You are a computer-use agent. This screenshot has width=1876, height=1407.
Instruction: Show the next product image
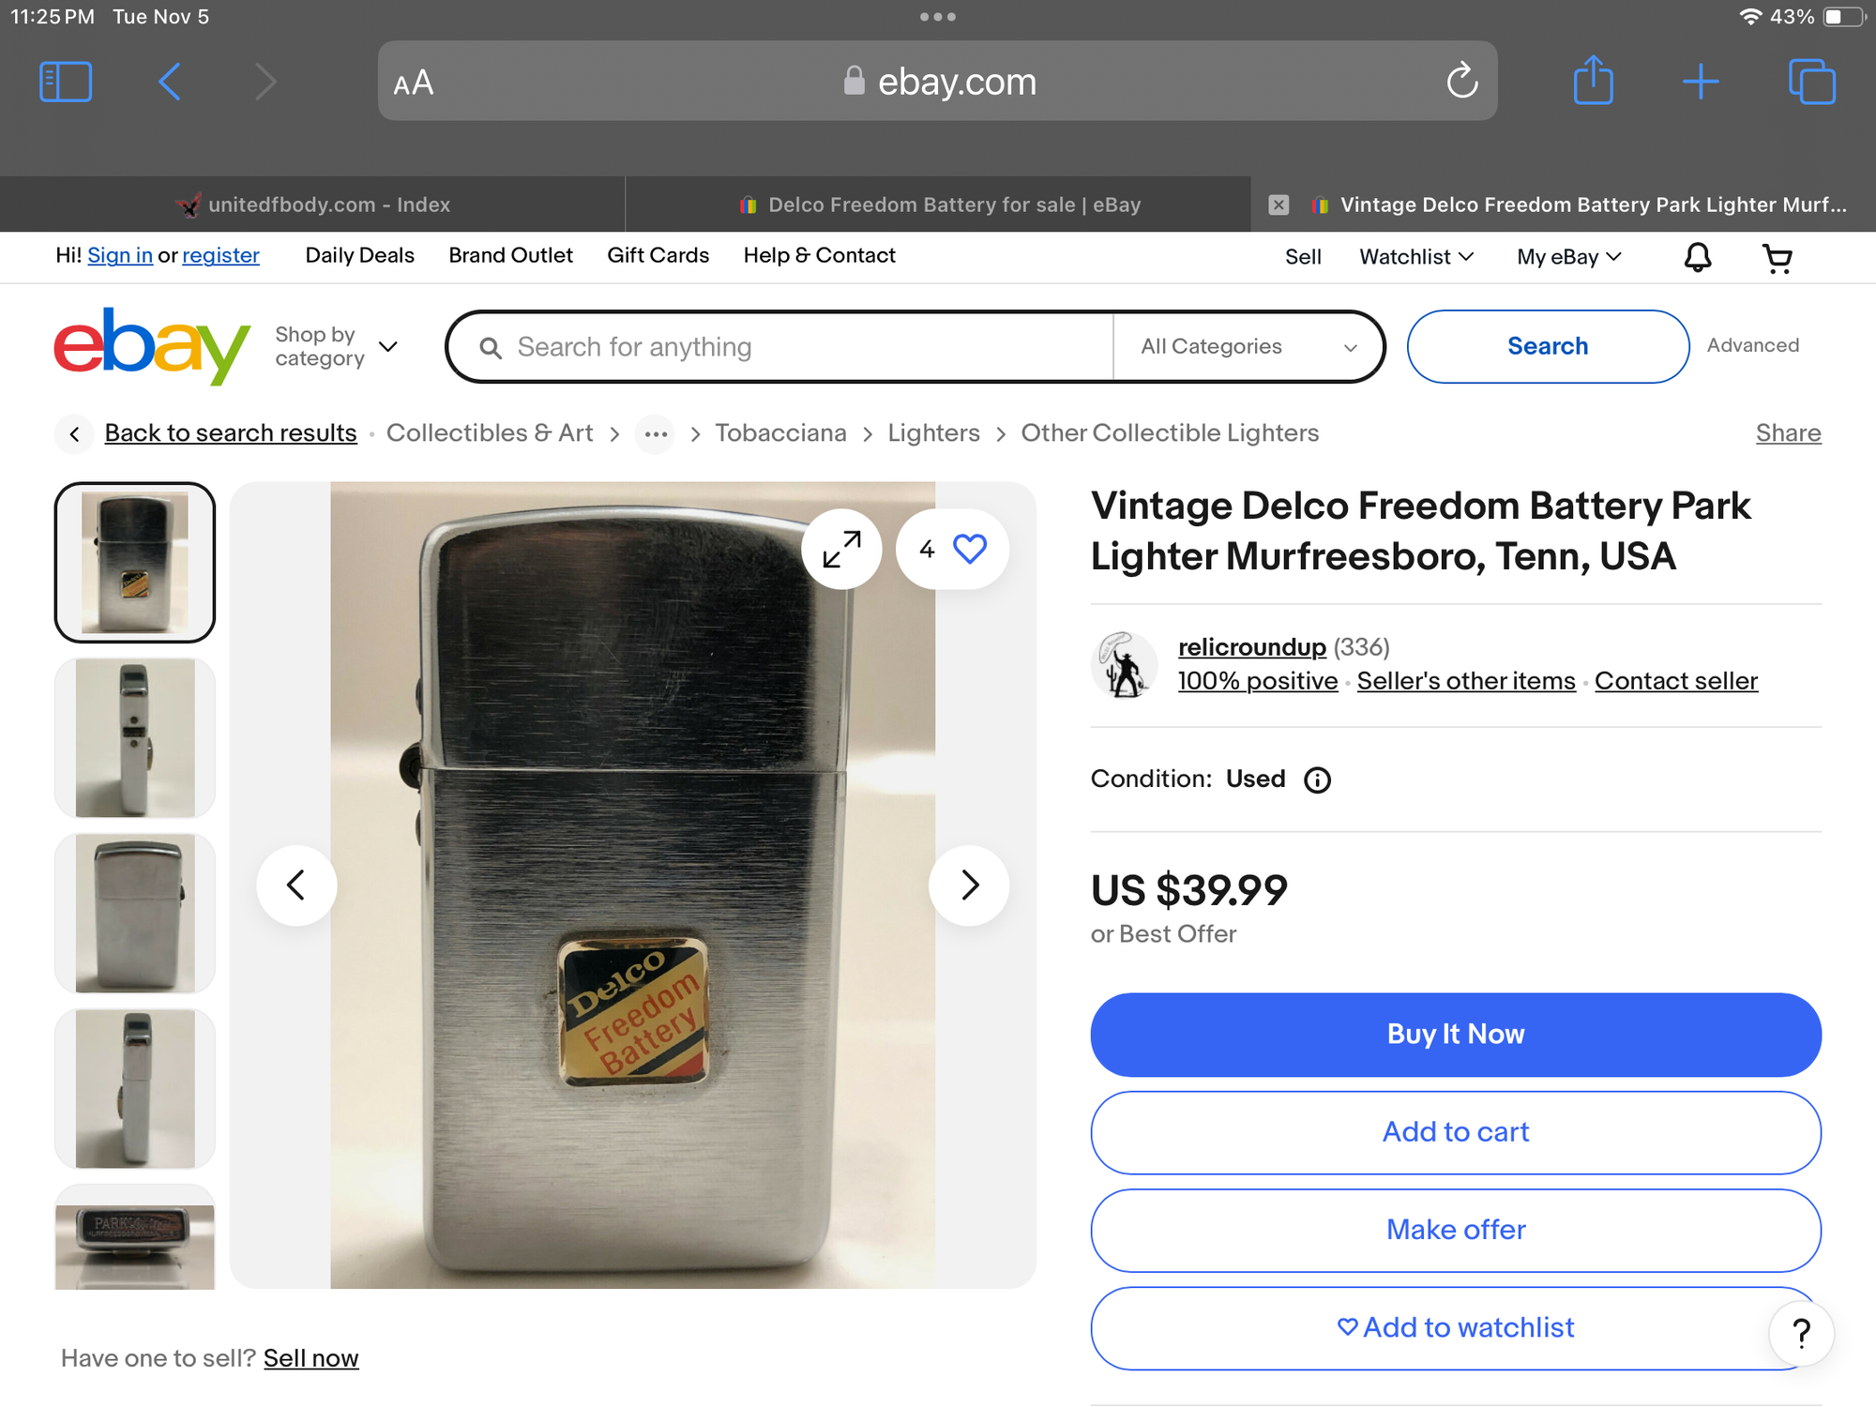pyautogui.click(x=969, y=885)
